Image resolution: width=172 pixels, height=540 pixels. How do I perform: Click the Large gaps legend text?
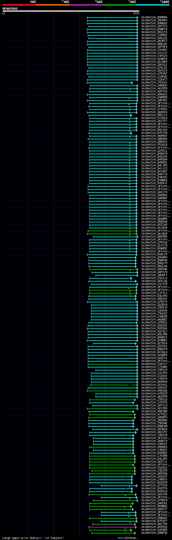33,538
